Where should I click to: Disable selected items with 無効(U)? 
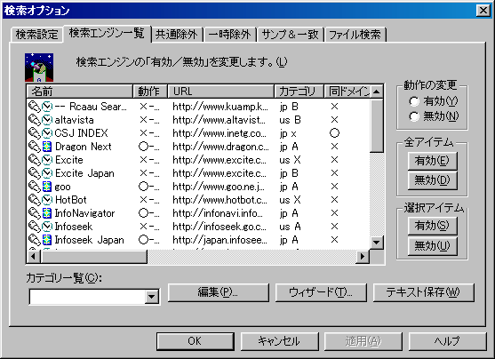pyautogui.click(x=432, y=246)
